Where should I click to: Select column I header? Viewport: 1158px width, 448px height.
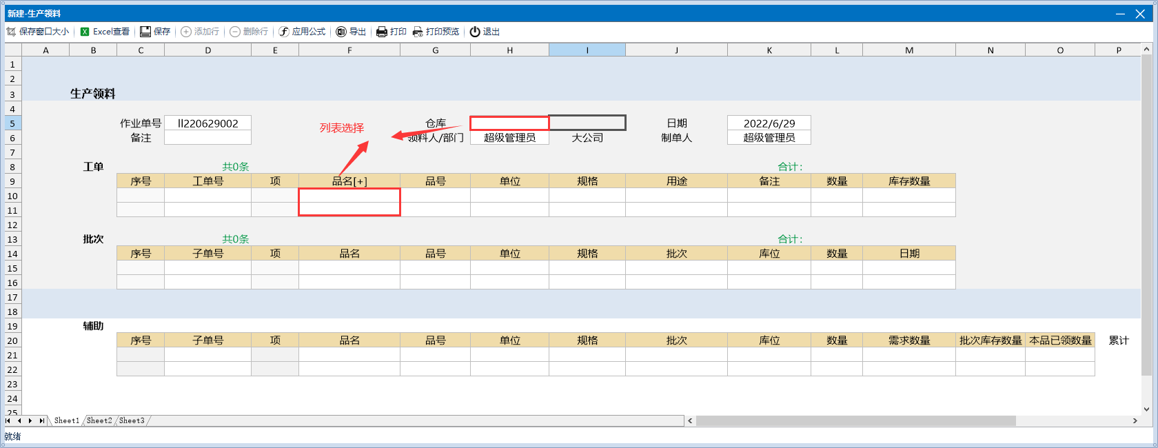tap(587, 50)
